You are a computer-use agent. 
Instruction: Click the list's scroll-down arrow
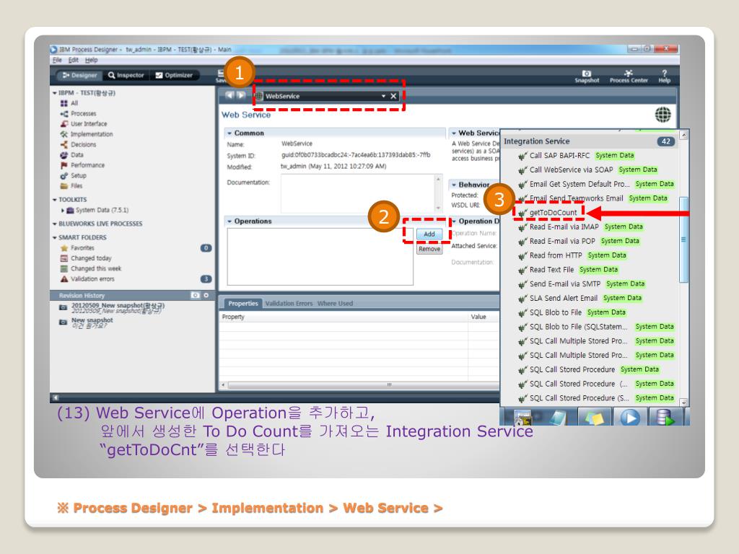coord(684,403)
